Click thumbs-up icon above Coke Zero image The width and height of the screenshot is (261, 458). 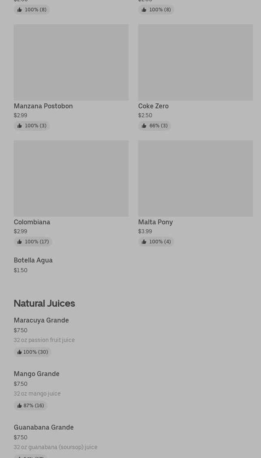[x=144, y=10]
